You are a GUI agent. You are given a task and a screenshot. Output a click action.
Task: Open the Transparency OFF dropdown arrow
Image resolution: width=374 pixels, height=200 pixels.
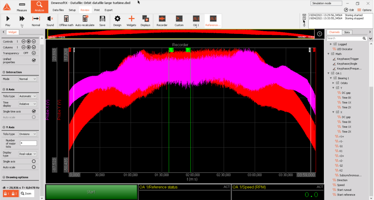coord(34,53)
